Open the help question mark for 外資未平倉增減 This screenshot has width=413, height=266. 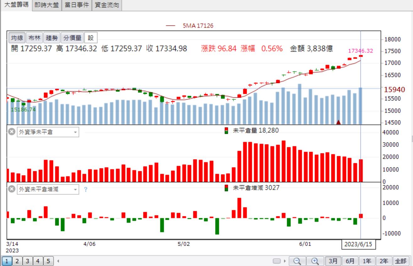point(85,190)
